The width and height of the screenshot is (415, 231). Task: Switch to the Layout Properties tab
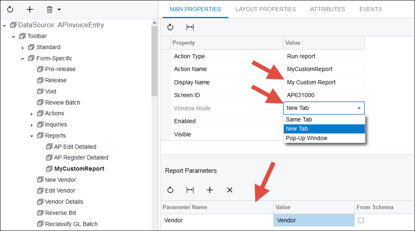265,9
